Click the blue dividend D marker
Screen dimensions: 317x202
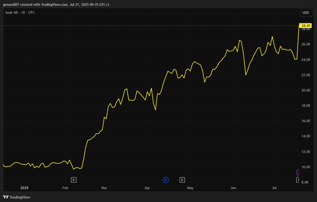coord(166,180)
